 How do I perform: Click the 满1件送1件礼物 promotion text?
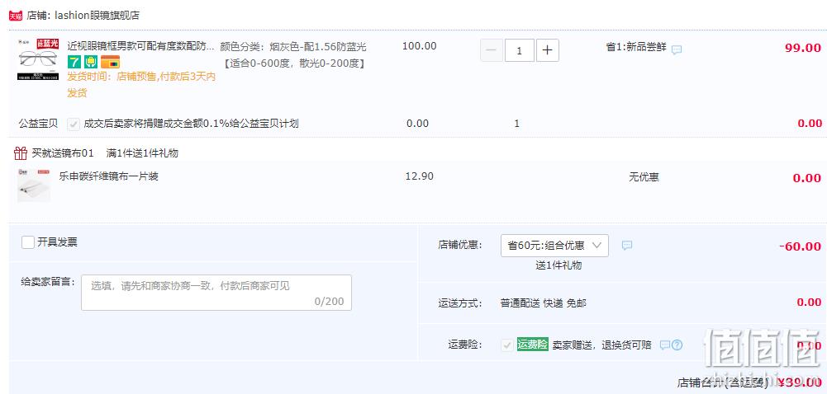(x=142, y=153)
